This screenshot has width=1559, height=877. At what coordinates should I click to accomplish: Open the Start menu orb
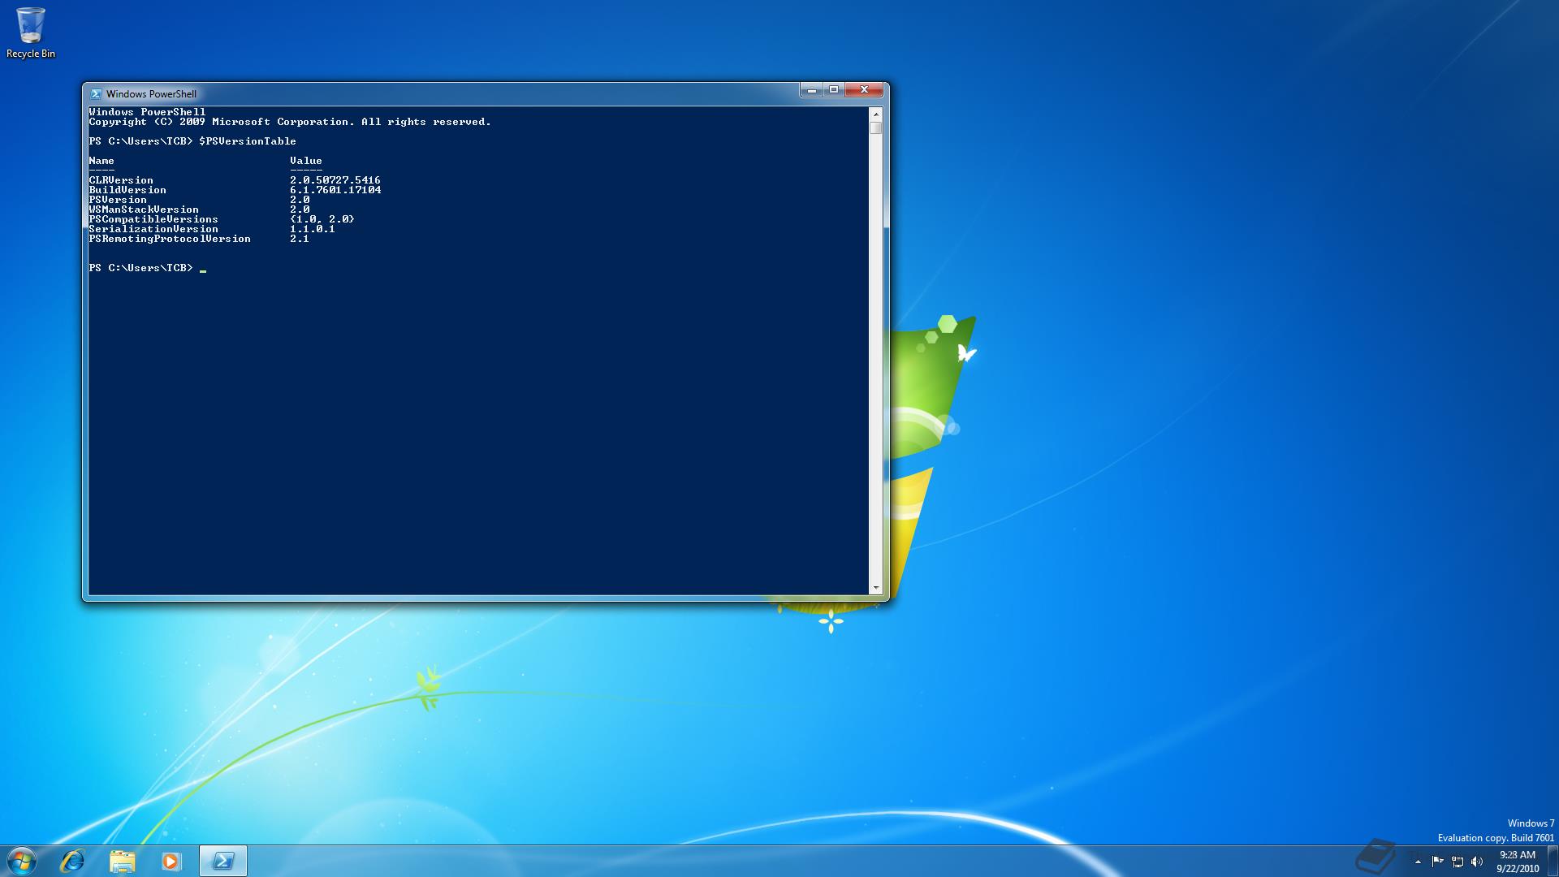[22, 861]
